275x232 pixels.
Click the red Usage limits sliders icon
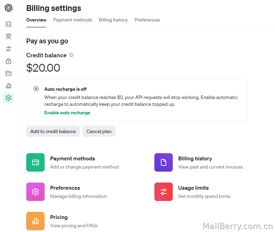pyautogui.click(x=164, y=192)
